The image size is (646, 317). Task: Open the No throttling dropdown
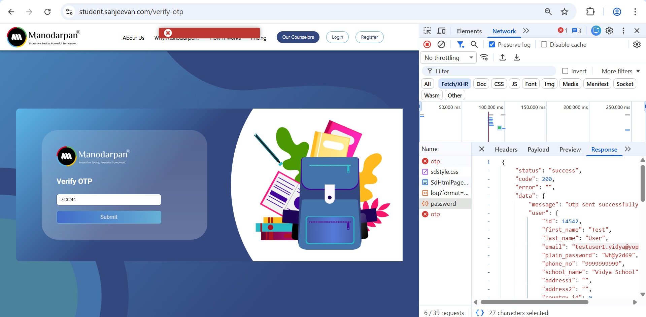point(448,57)
